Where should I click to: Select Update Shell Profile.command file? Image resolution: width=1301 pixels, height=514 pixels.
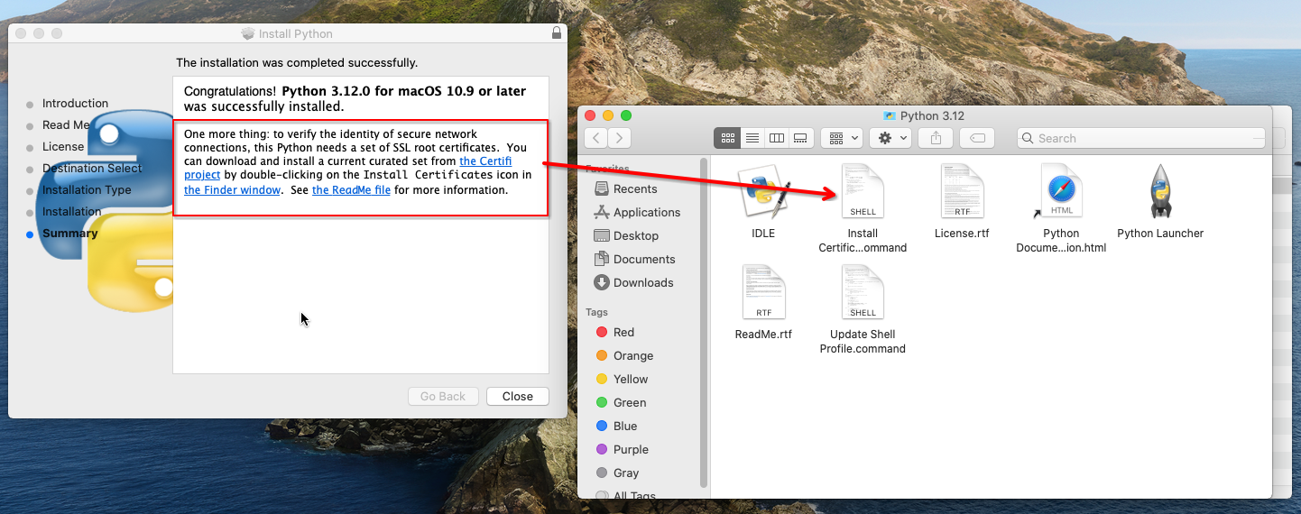[x=863, y=293]
